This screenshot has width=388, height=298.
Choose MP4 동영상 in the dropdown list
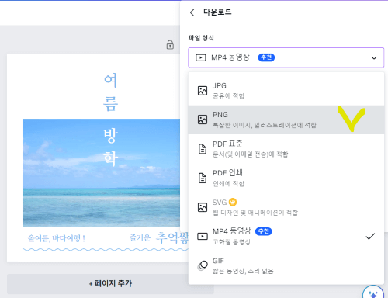click(x=286, y=236)
